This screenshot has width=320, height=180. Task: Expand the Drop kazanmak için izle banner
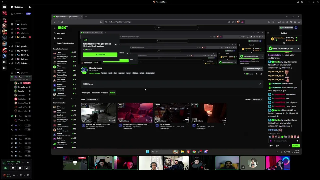pos(298,48)
